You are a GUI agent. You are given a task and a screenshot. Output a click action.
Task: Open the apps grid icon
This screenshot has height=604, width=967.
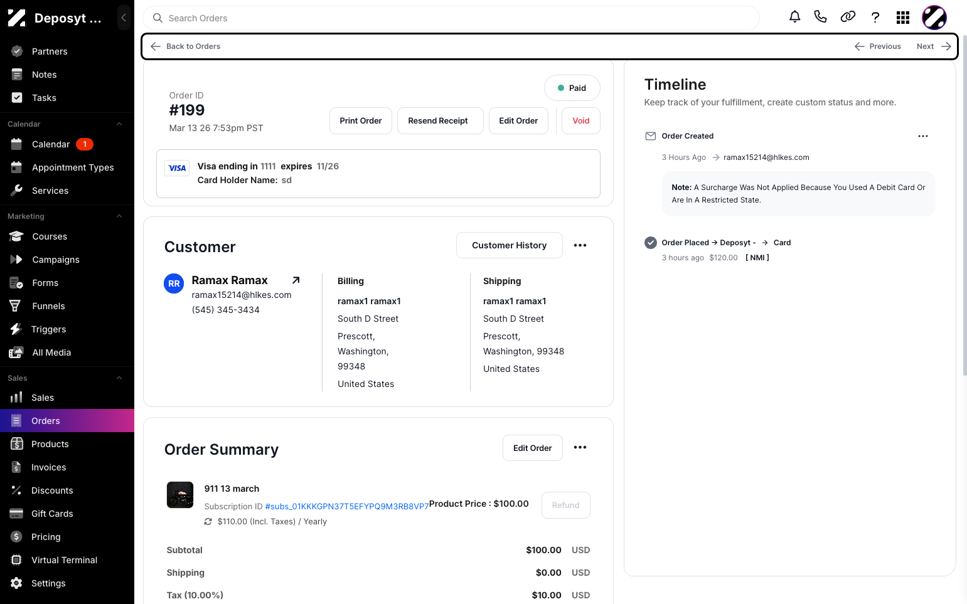903,18
